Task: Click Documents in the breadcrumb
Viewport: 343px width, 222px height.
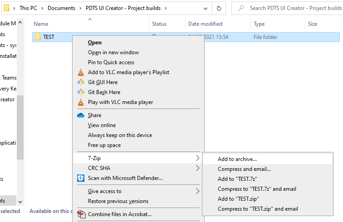Action: (61, 8)
